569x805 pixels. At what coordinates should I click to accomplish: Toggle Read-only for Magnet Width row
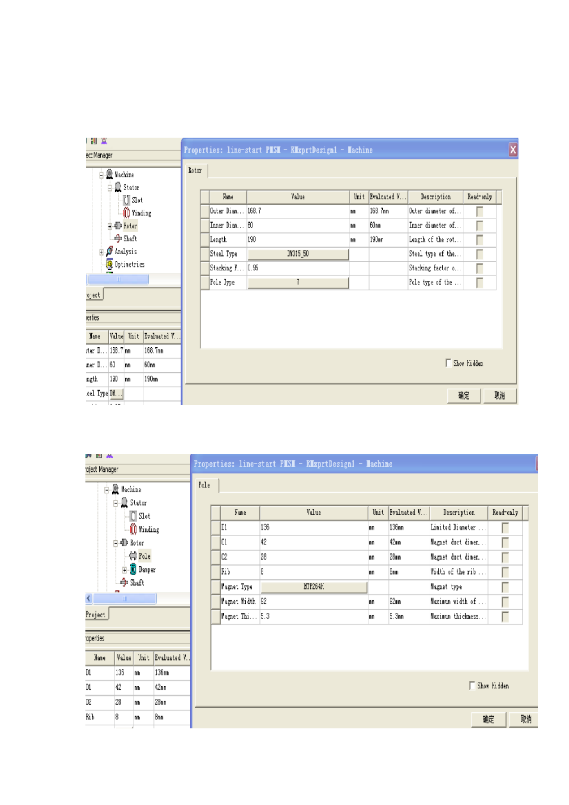pyautogui.click(x=505, y=602)
